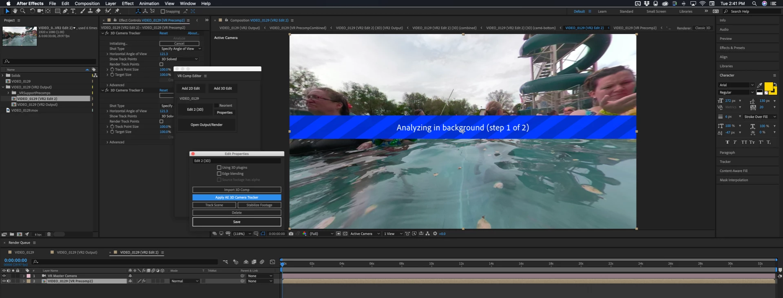The height and width of the screenshot is (298, 783).
Task: Open the resolution (Full) dropdown
Action: click(x=321, y=234)
